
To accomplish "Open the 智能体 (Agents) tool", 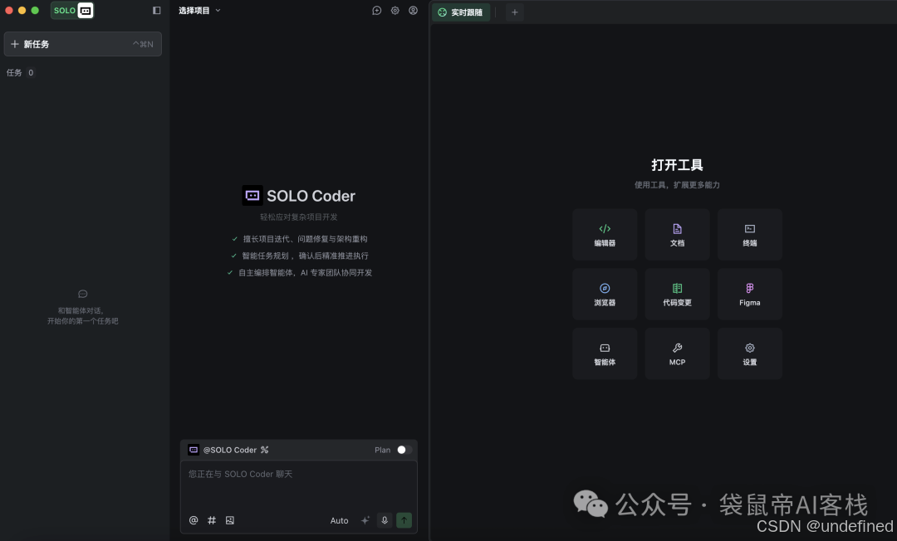I will [605, 353].
